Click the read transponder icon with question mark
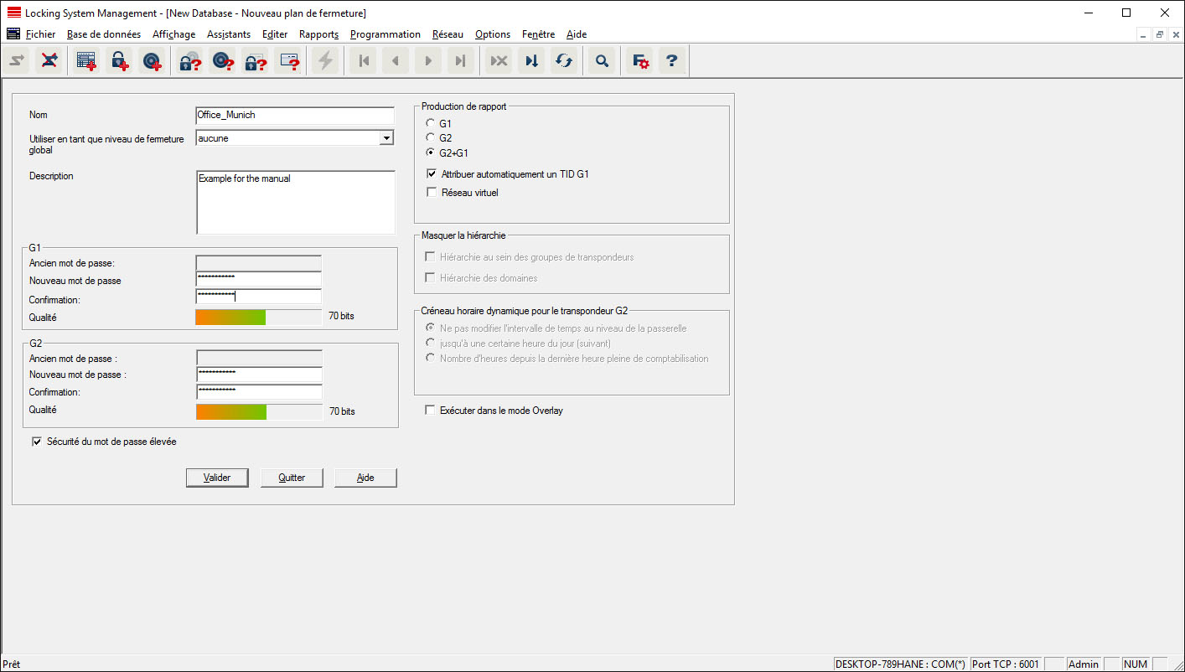Screen dimensions: 1185x672 [223, 61]
